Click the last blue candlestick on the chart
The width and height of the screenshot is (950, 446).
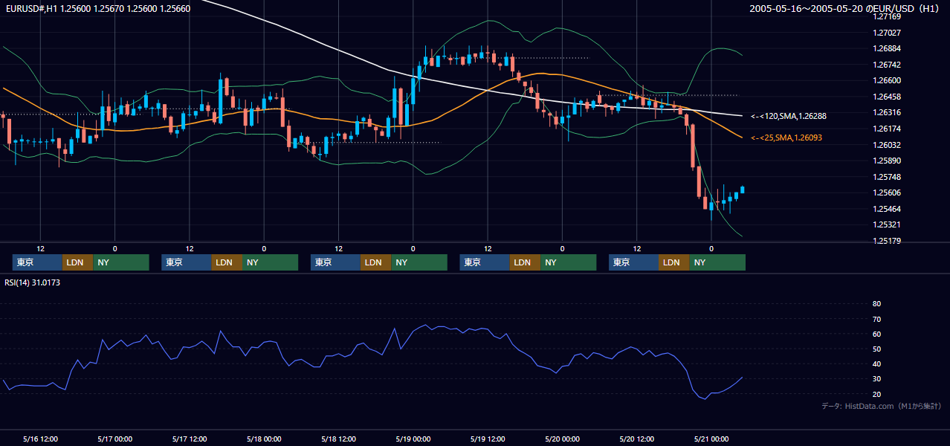pos(743,190)
